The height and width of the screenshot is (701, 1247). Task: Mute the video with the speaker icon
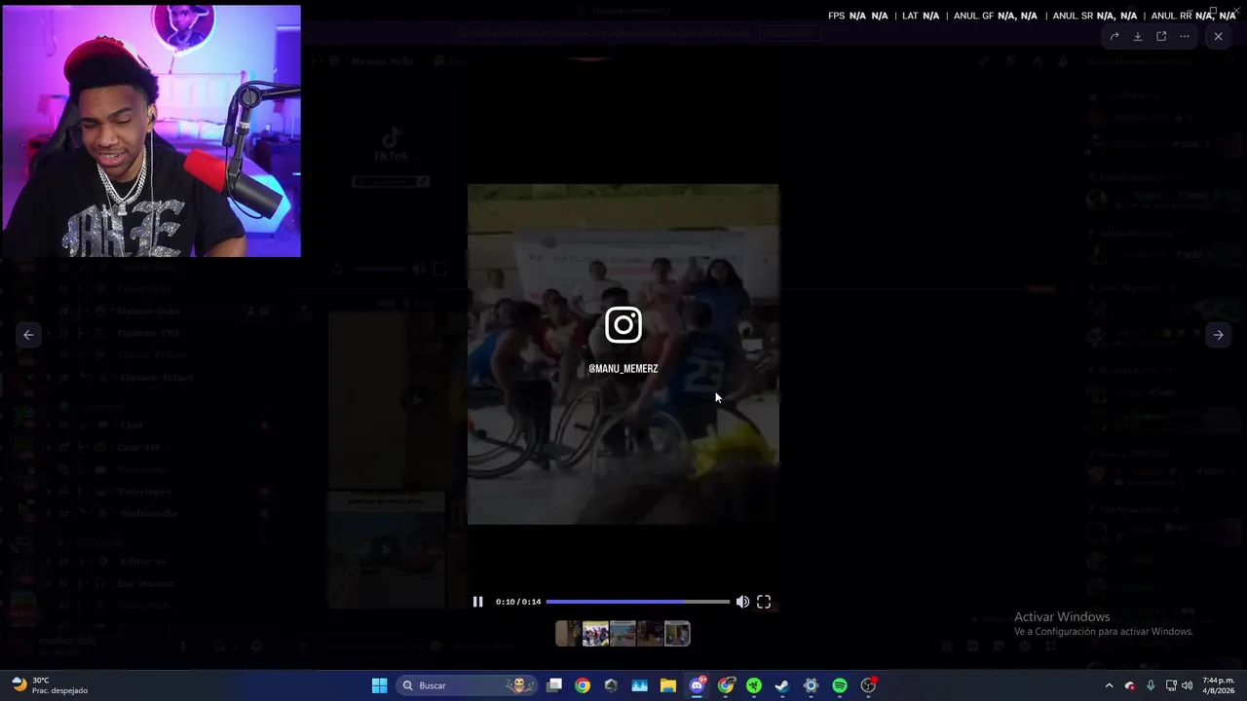tap(742, 602)
